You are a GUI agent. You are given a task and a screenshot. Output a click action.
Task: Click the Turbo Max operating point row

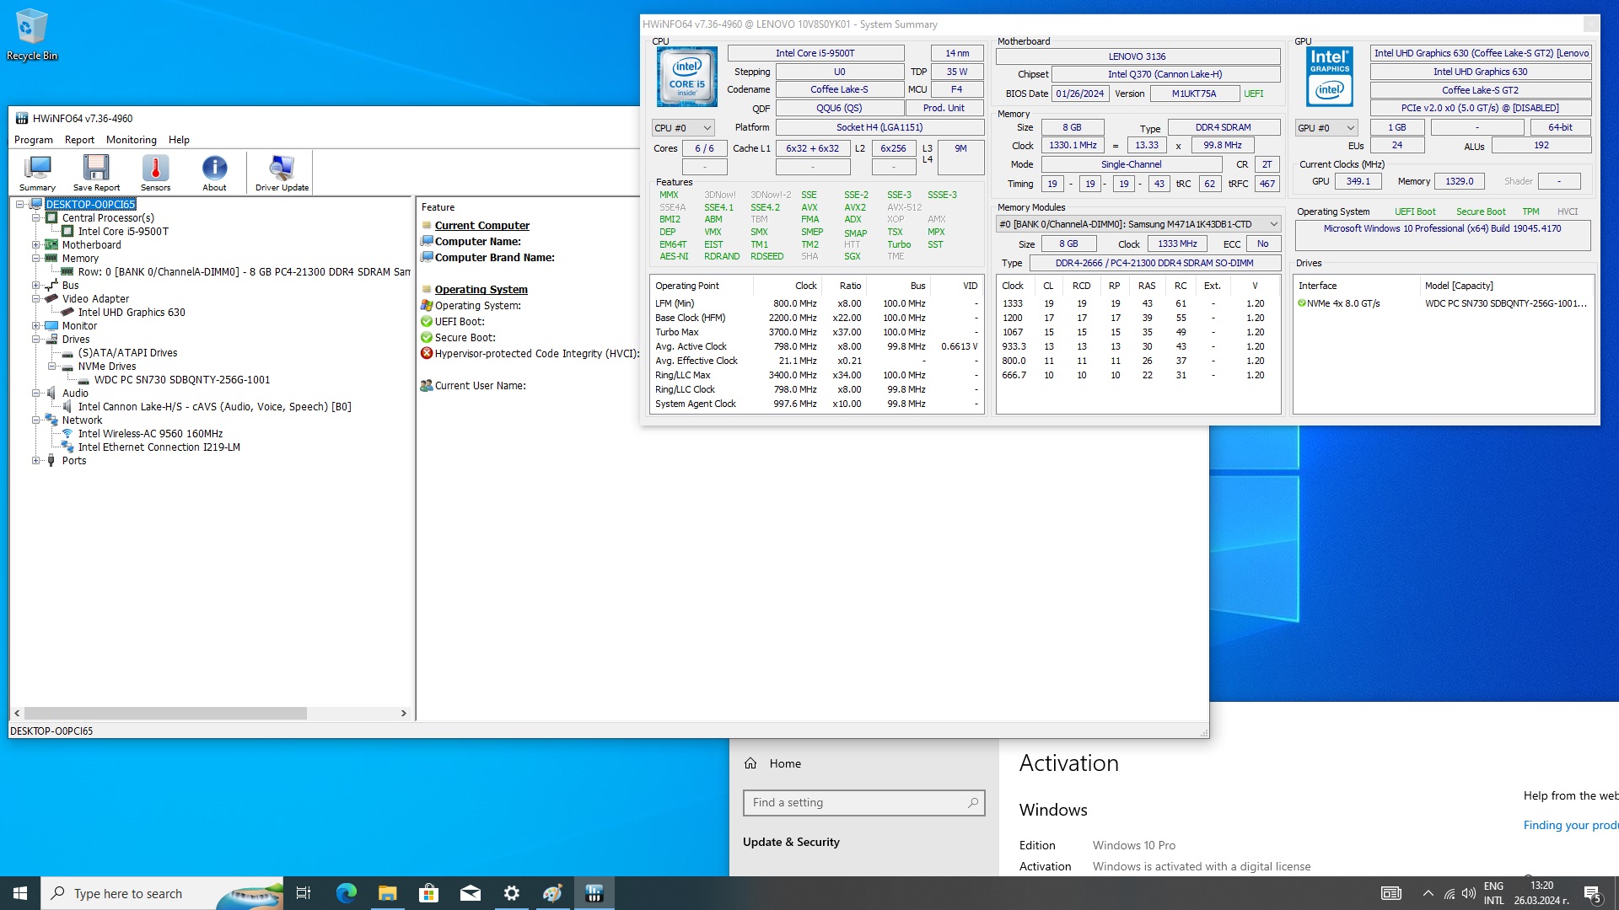[815, 332]
